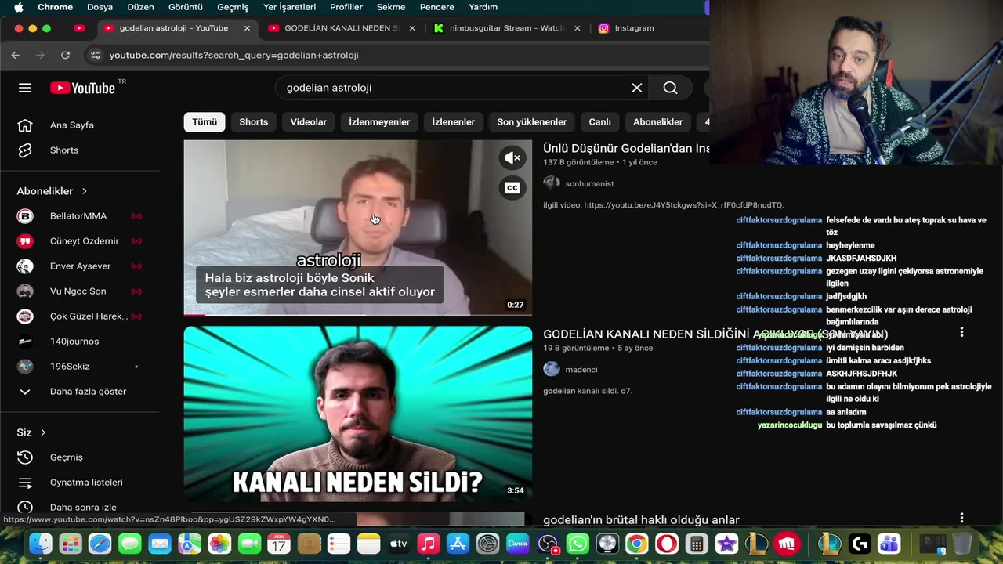Select the Tümü filter chip
Viewport: 1003px width, 564px height.
pos(205,122)
